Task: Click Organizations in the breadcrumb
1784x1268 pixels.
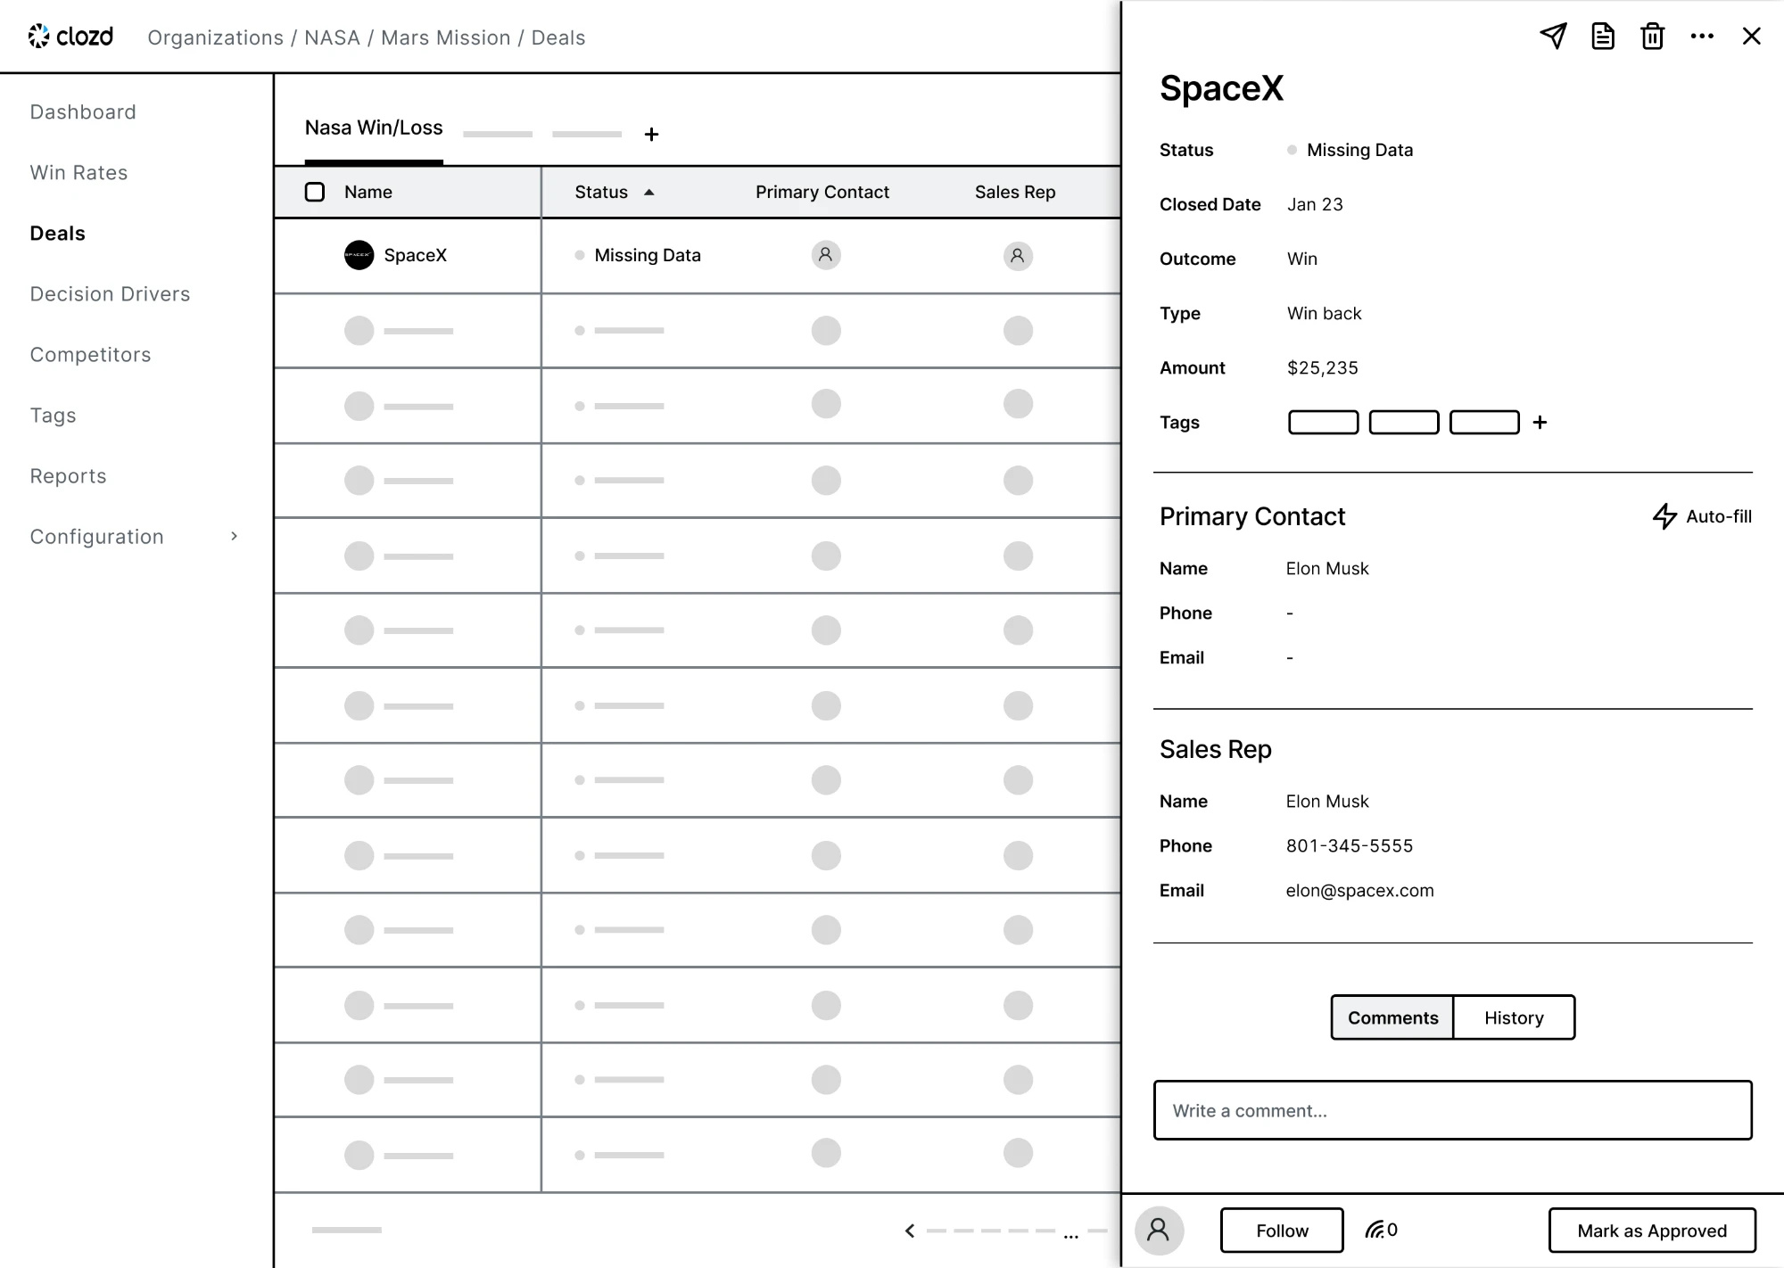Action: 215,37
